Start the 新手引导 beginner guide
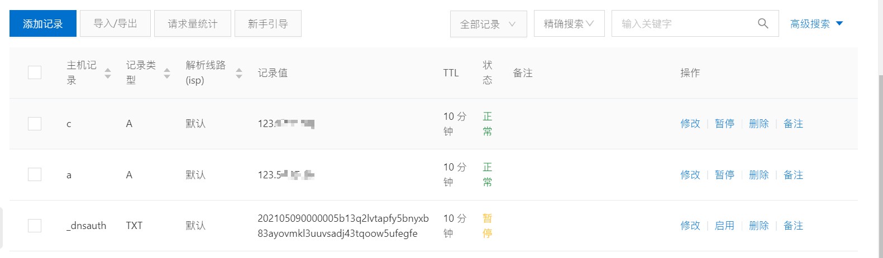Screen dimensions: 883x258 (268, 24)
